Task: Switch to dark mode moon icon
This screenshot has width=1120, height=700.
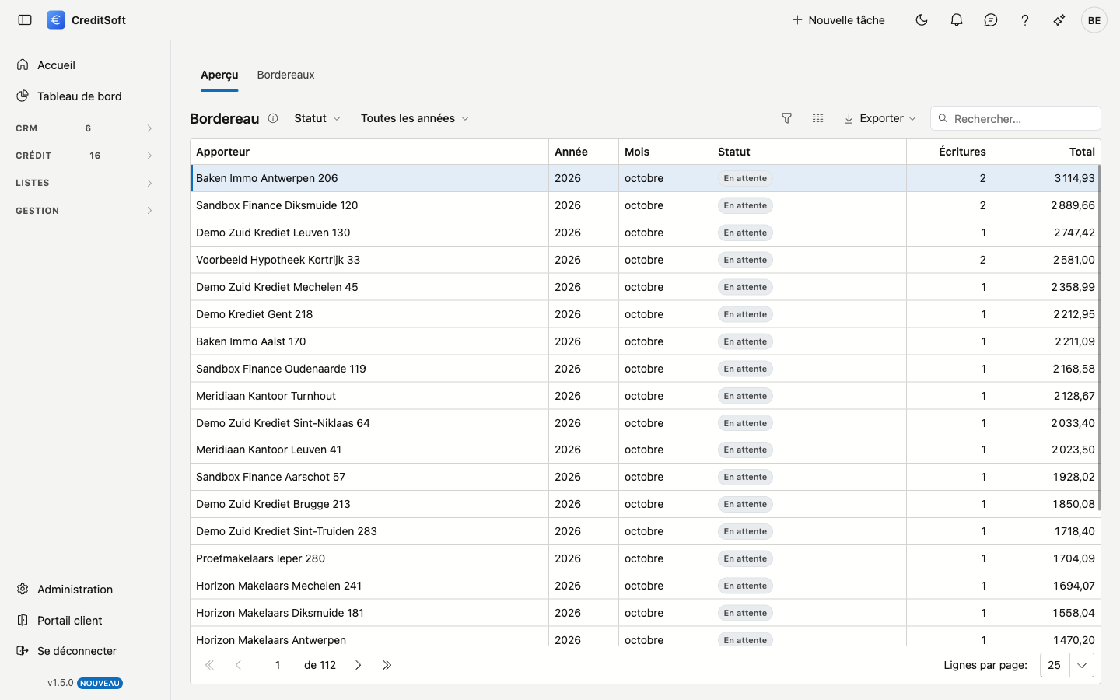Action: 922,20
